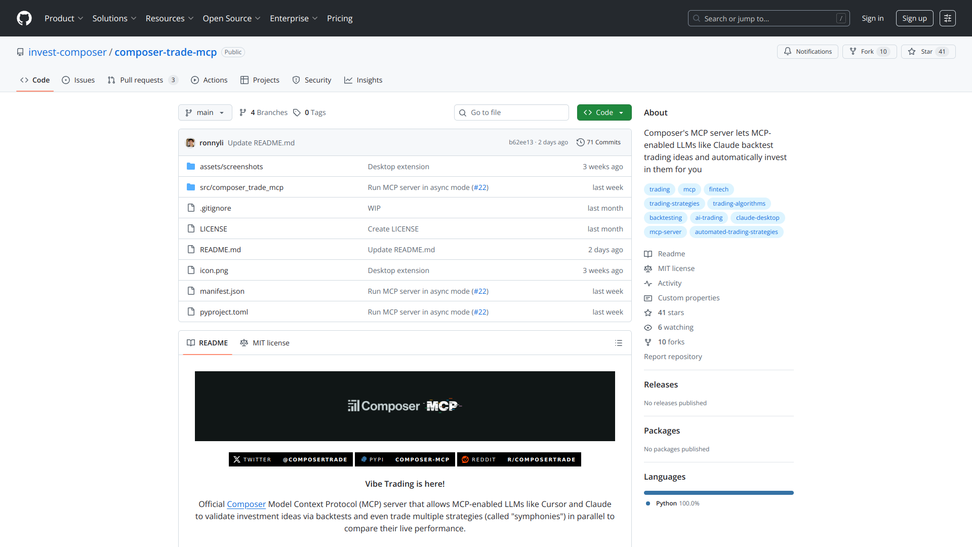
Task: Expand the Product menu
Action: click(63, 18)
